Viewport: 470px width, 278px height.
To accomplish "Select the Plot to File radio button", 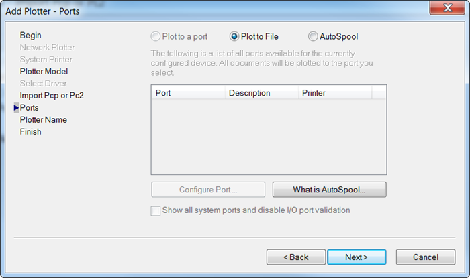I will pyautogui.click(x=235, y=36).
